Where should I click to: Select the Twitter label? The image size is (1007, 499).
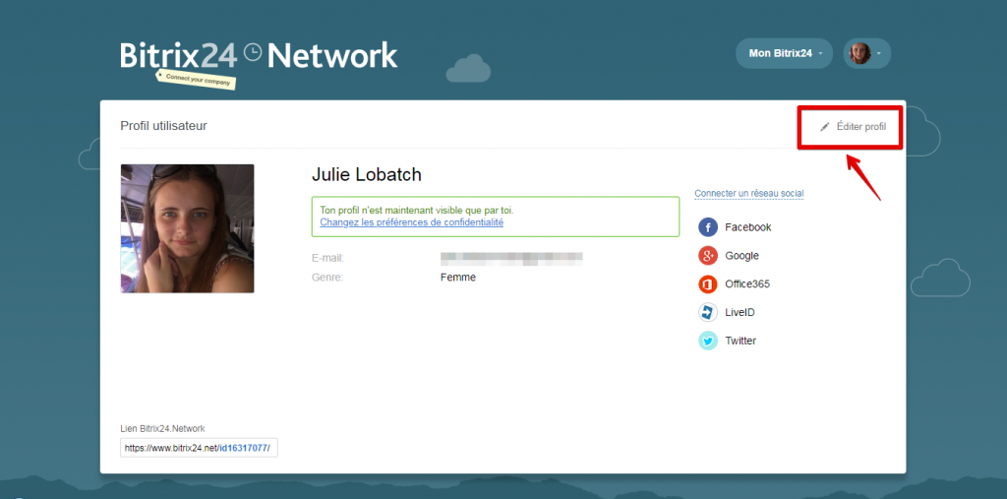point(740,341)
